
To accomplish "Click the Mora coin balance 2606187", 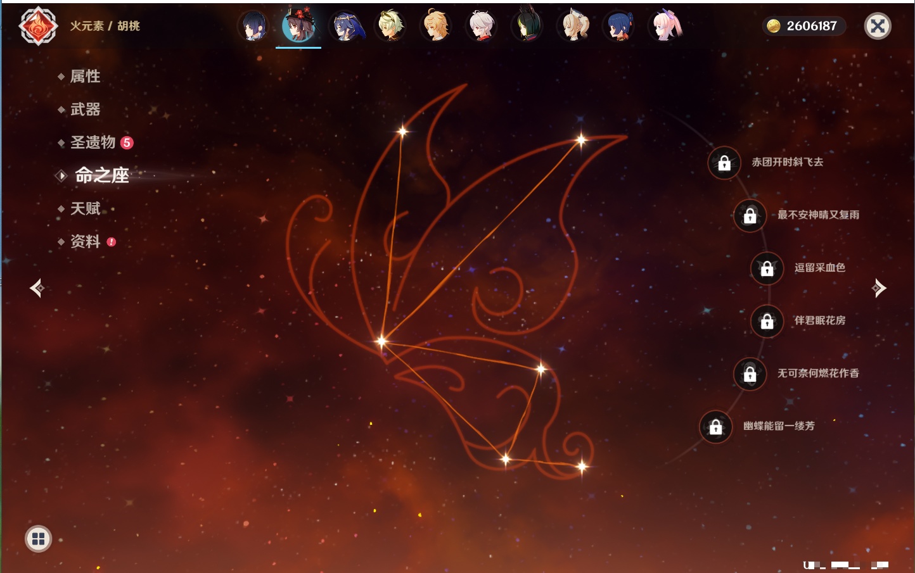I will coord(803,26).
